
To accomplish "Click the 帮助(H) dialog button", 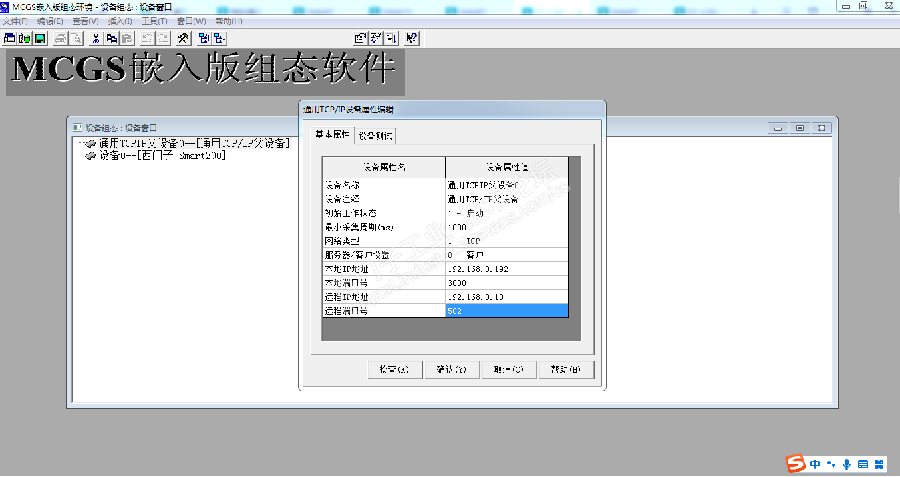I will [x=565, y=370].
